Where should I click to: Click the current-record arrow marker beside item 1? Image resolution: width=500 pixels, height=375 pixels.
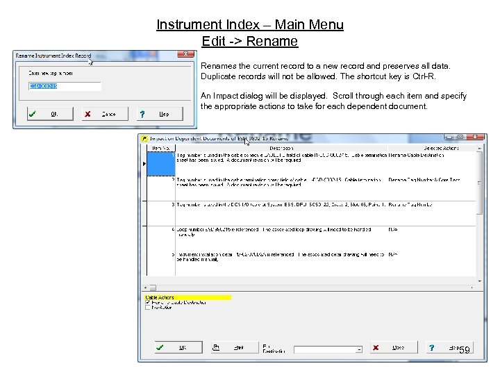[144, 164]
